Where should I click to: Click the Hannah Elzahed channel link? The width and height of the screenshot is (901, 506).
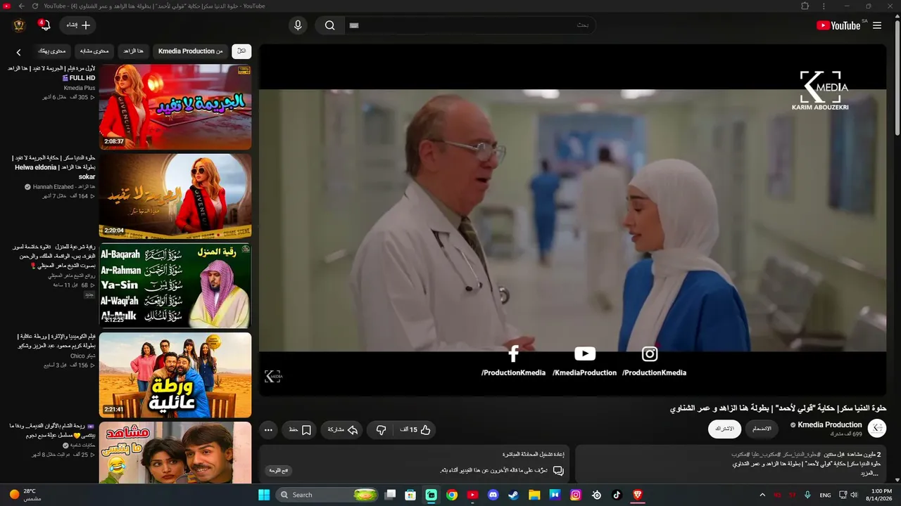tap(64, 187)
